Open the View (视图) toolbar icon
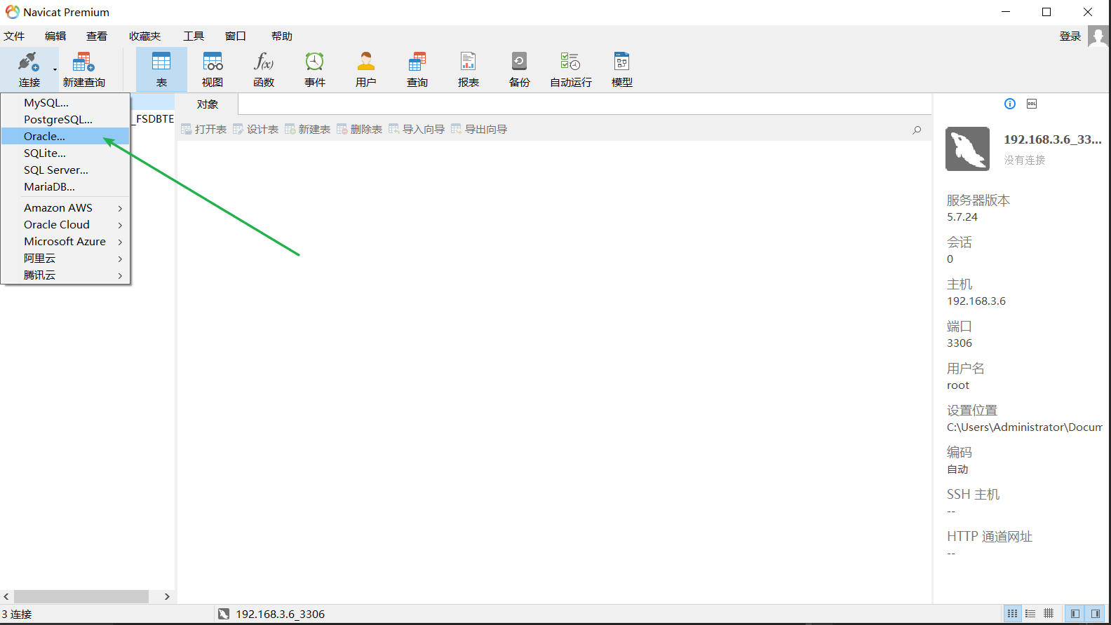 [x=213, y=69]
